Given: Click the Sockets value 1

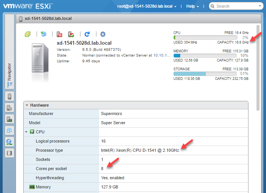Looking at the screenshot, I should pyautogui.click(x=102, y=159).
